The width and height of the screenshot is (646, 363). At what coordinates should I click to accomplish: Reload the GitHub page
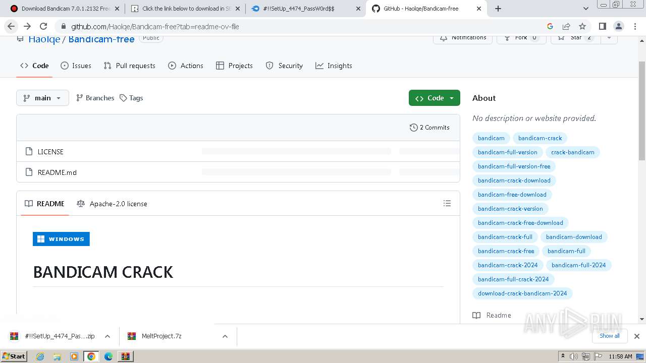click(43, 26)
